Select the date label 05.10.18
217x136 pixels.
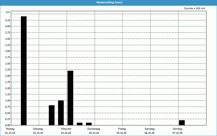122,133
